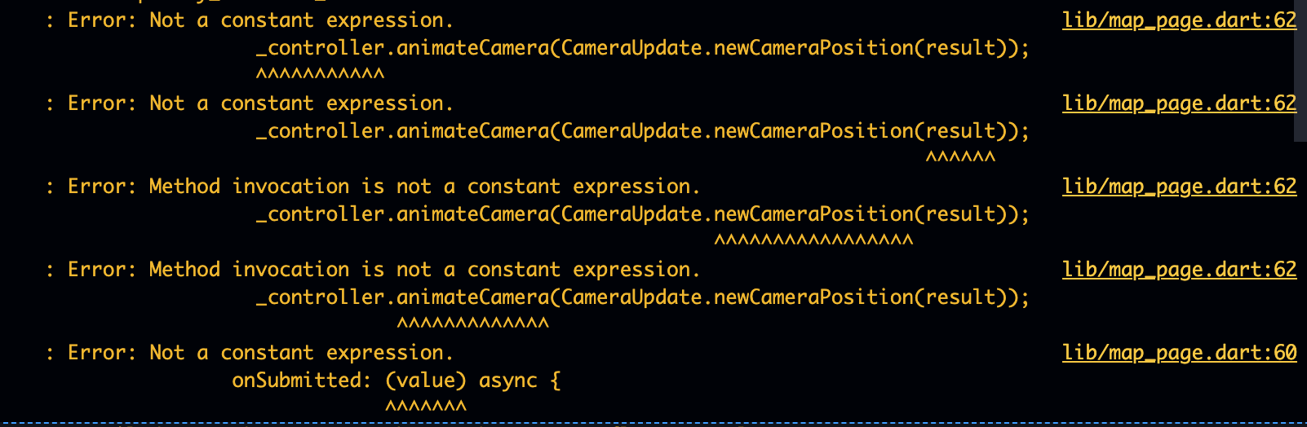
Task: Open file link for error with carets under "result"
Action: pos(1179,103)
